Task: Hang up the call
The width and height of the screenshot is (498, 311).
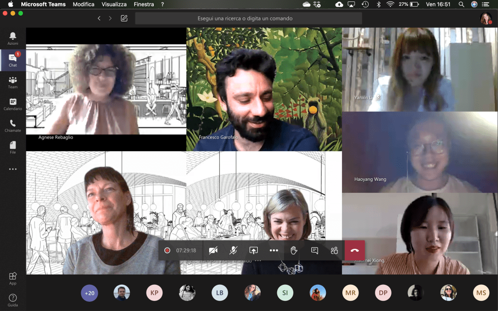Action: (x=355, y=250)
